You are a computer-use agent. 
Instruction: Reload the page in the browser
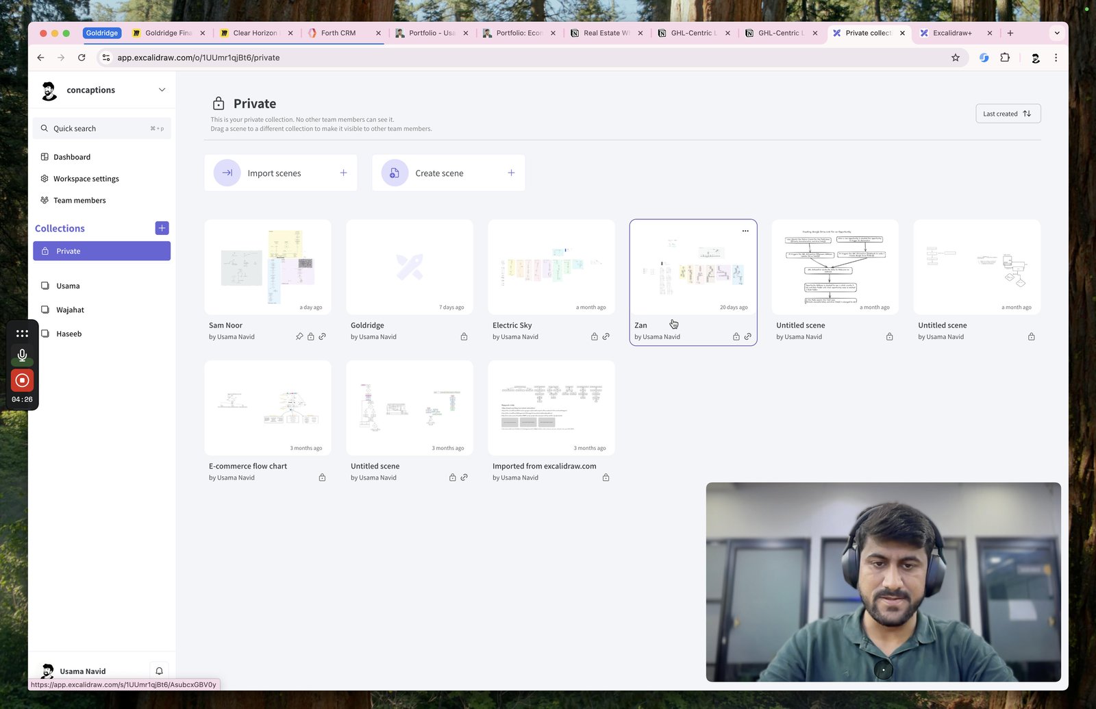pos(82,58)
